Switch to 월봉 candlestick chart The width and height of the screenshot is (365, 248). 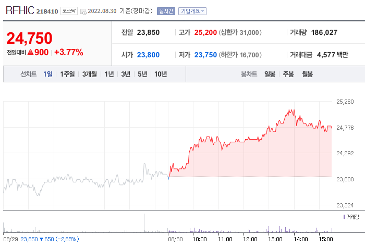(x=307, y=74)
